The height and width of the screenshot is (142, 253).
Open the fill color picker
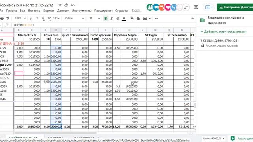click(132, 18)
